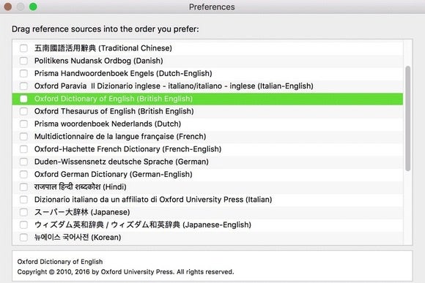Select the (Japanese-English) dictionary row text
Image resolution: width=425 pixels, height=283 pixels.
tap(143, 224)
